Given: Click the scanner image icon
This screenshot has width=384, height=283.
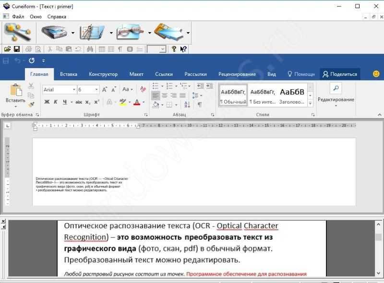Looking at the screenshot, I should [x=54, y=32].
